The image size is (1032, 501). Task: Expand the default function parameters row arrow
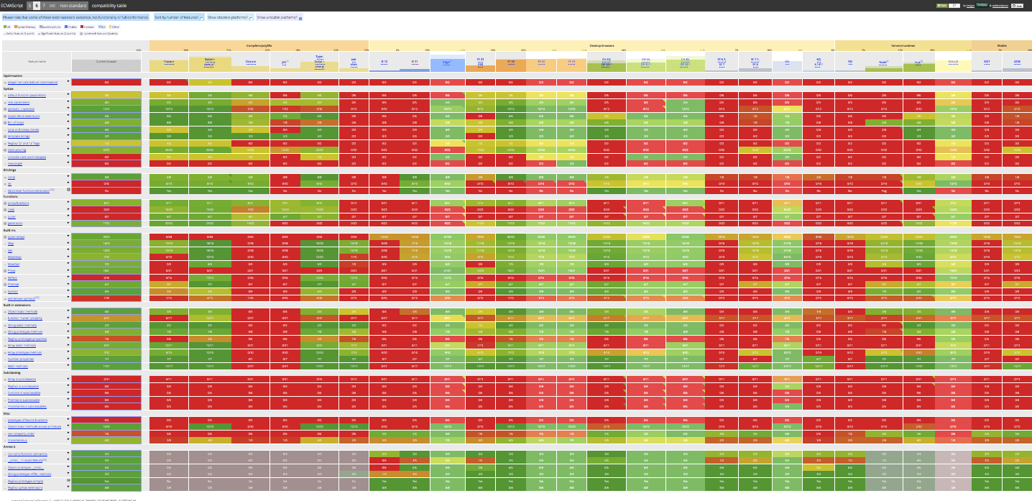point(68,93)
